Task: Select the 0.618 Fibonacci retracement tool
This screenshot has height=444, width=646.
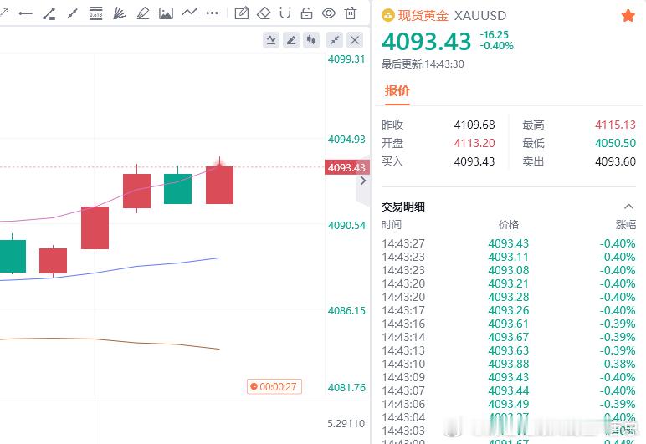Action: click(95, 13)
